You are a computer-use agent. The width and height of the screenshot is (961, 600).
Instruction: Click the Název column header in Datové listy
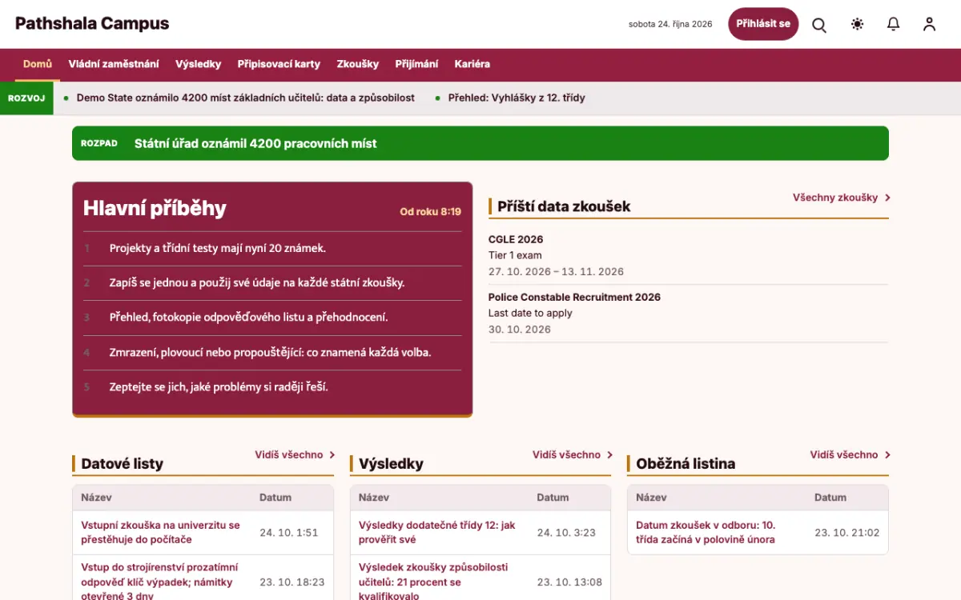(x=96, y=498)
